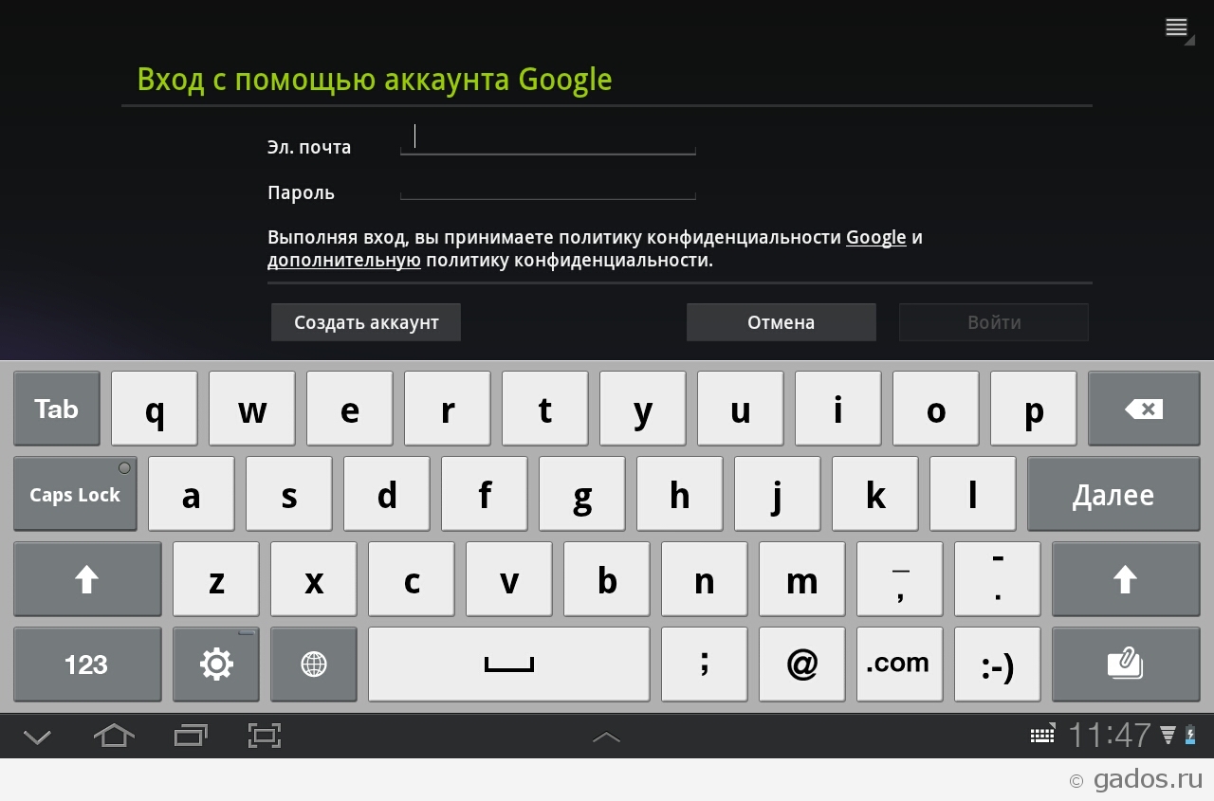This screenshot has height=801, width=1214.
Task: Tap the k key
Action: 875,494
